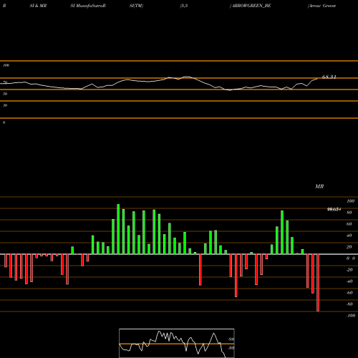358x358 pixels.
Task: Click the '-80' label on MR axis
Action: tap(349, 304)
